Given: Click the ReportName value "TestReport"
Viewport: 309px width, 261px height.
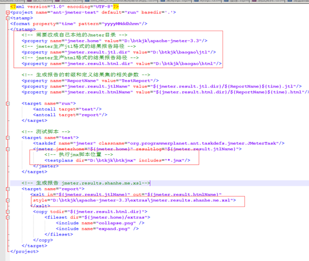Looking at the screenshot, I should pyautogui.click(x=136, y=81).
